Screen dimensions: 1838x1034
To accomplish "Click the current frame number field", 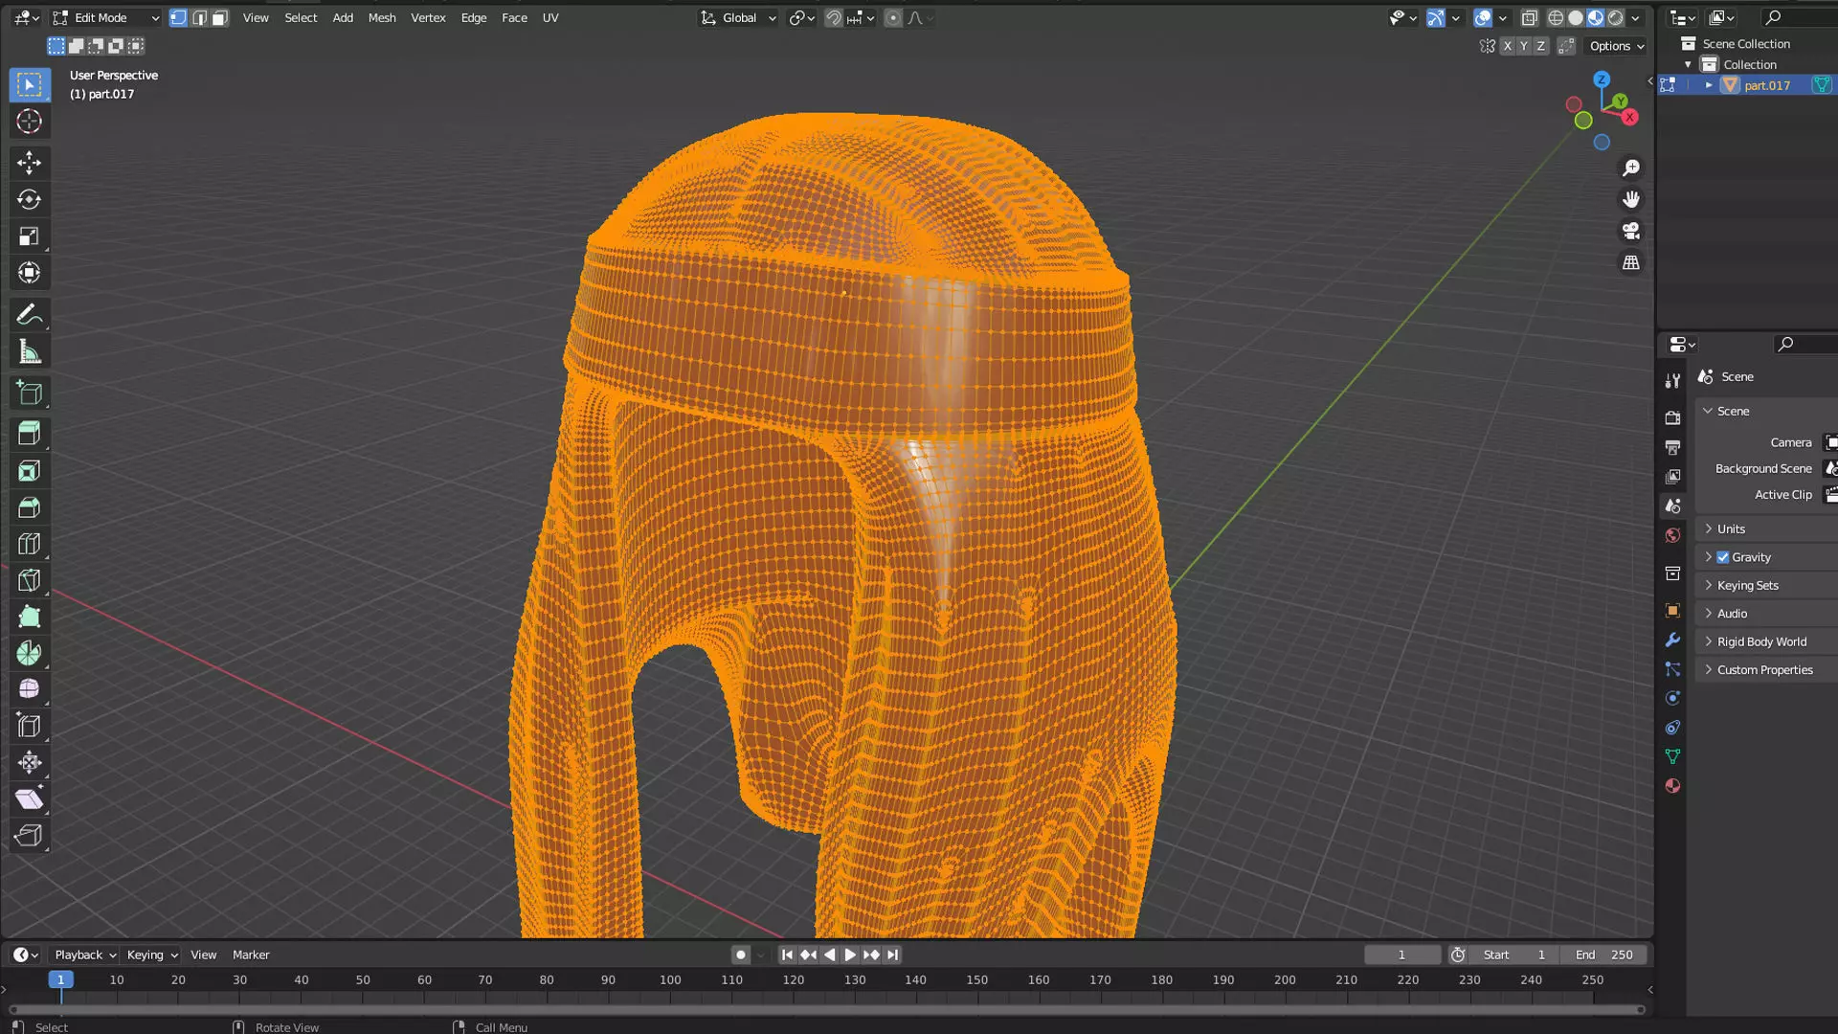I will 1401,955.
